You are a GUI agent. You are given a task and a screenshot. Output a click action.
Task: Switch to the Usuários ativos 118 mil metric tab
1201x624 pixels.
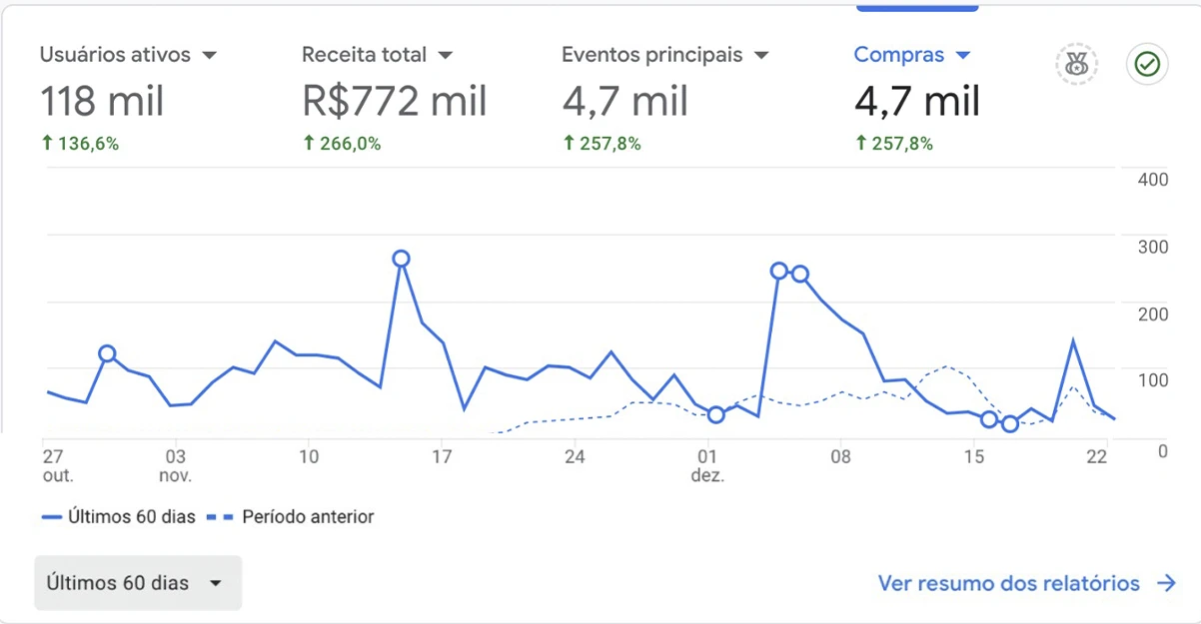[x=103, y=101]
